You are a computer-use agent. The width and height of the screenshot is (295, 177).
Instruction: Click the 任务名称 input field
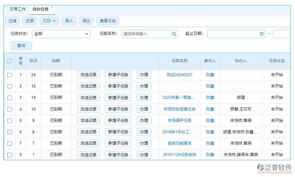(145, 34)
